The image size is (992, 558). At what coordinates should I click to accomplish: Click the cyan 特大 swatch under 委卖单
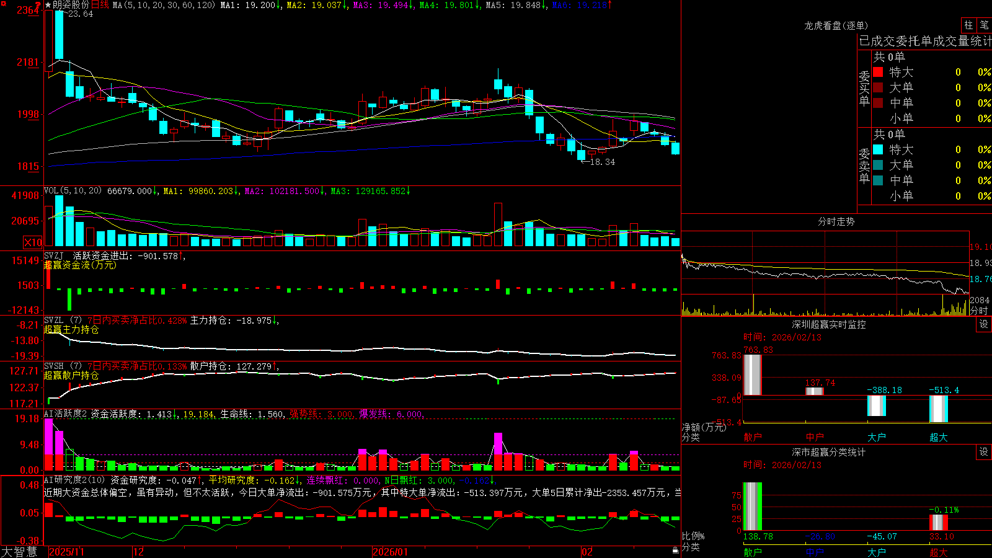click(878, 149)
